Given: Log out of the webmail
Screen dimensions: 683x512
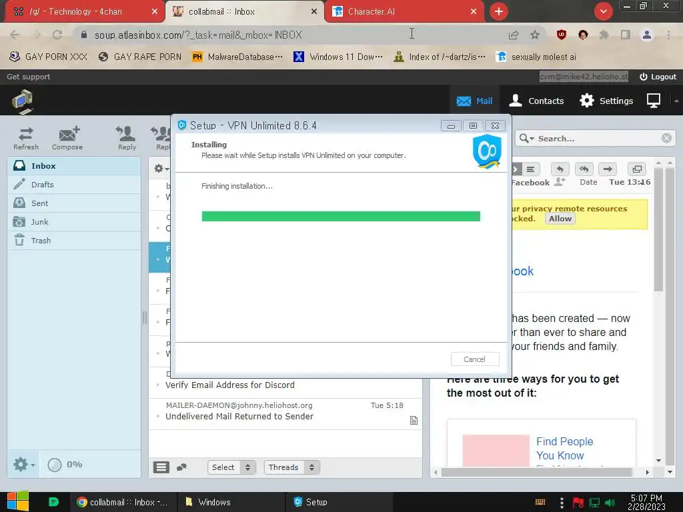Looking at the screenshot, I should click(x=658, y=77).
